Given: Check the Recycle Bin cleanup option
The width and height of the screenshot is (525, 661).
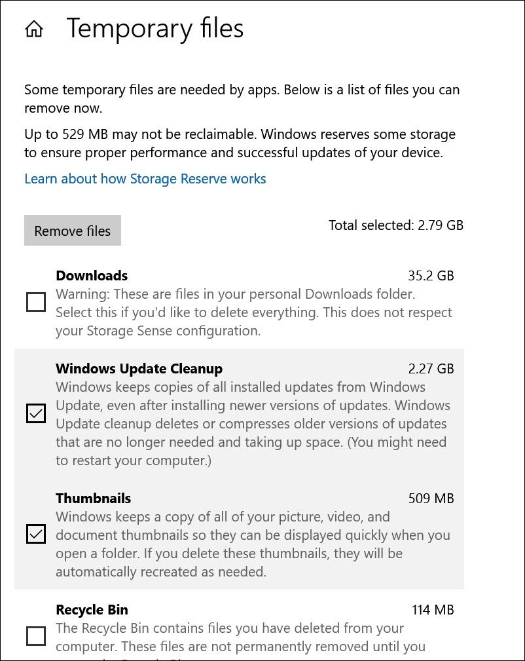Looking at the screenshot, I should pos(36,635).
